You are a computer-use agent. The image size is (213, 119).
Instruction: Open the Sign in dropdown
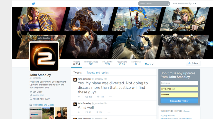point(192,4)
